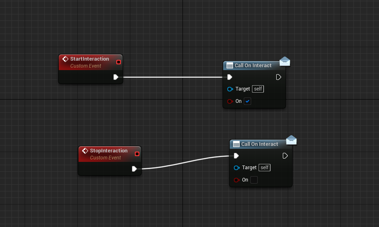This screenshot has height=227, width=379.
Task: Click Target pin on the checked Call On Interact node
Action: click(230, 89)
